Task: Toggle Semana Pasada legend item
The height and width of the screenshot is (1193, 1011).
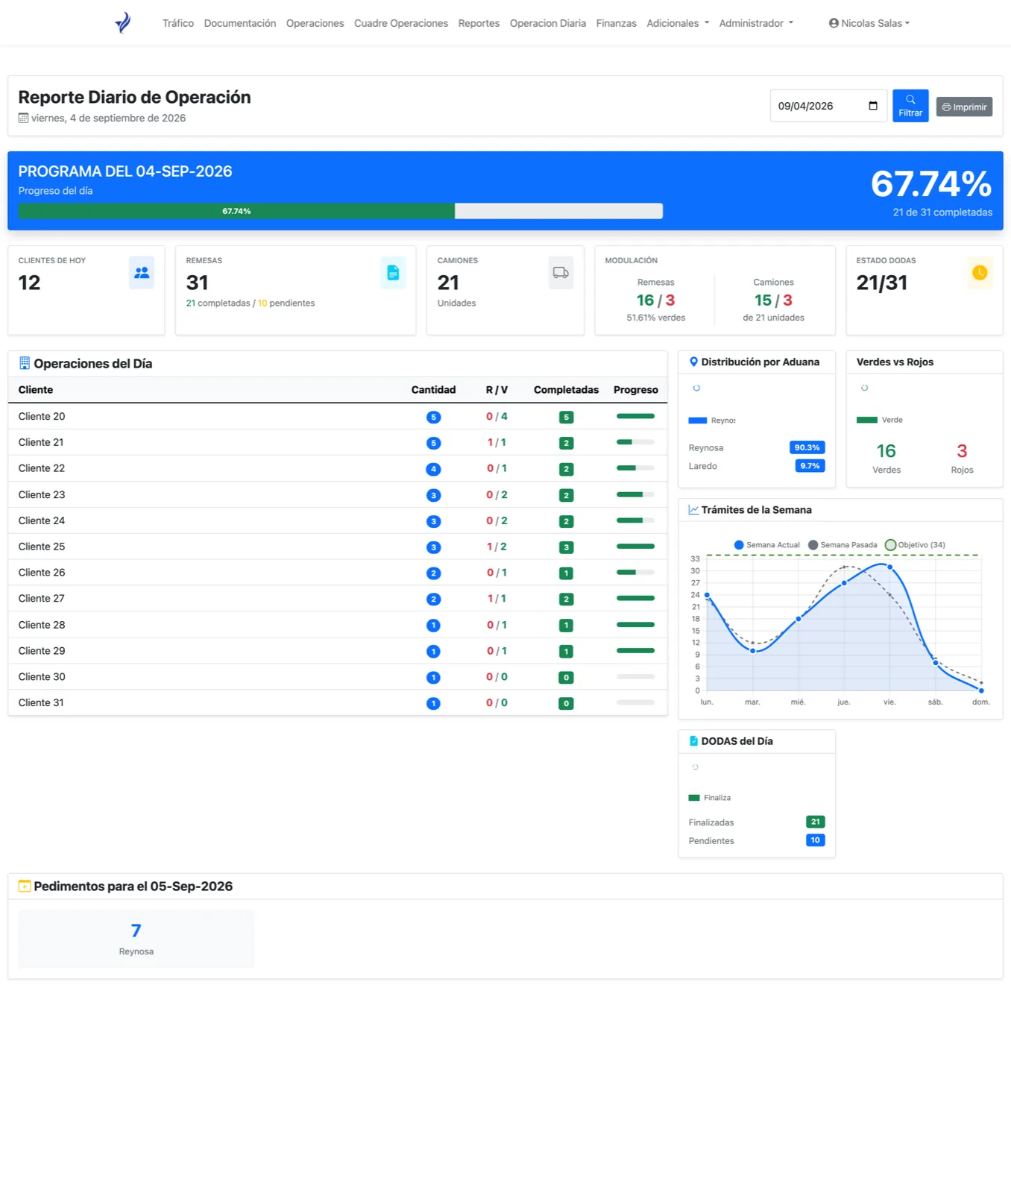Action: [842, 545]
